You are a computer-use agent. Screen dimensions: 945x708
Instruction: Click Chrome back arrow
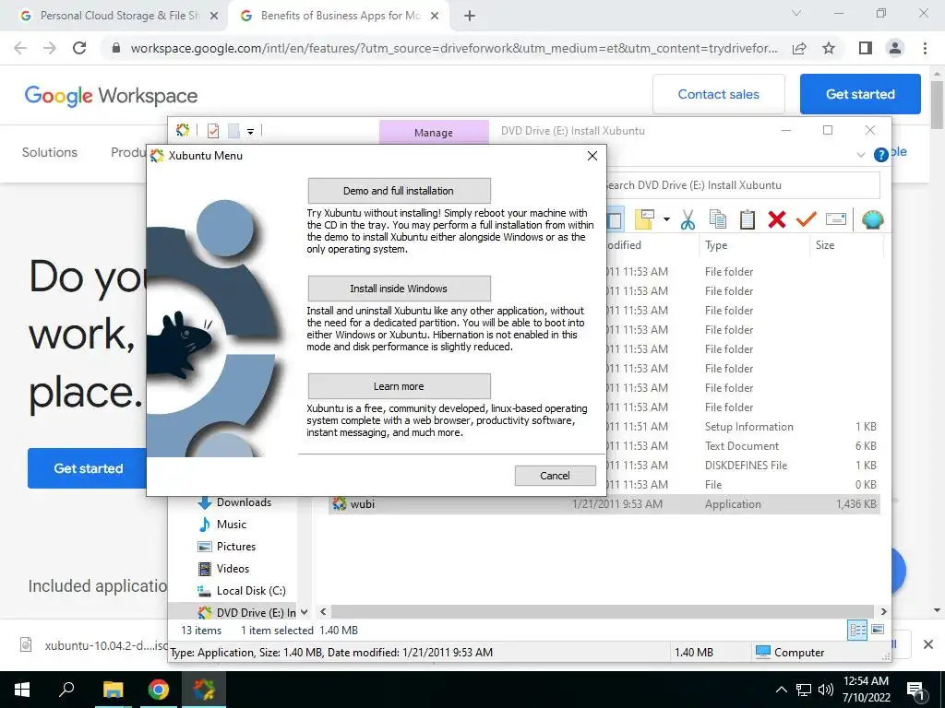20,48
